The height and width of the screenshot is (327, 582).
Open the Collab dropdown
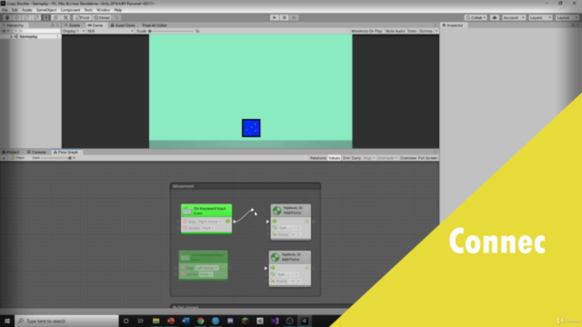[x=476, y=17]
